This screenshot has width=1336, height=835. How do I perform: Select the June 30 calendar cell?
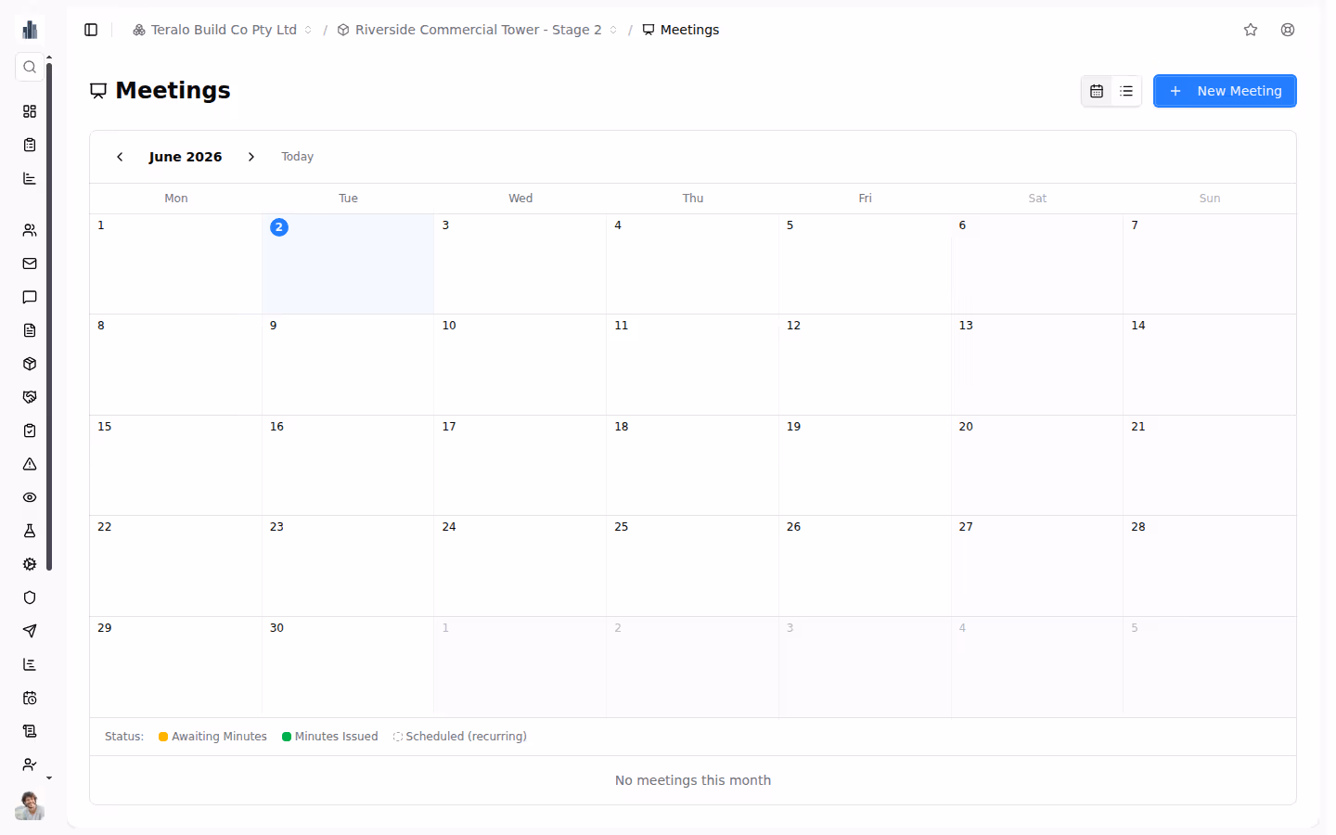tap(348, 666)
